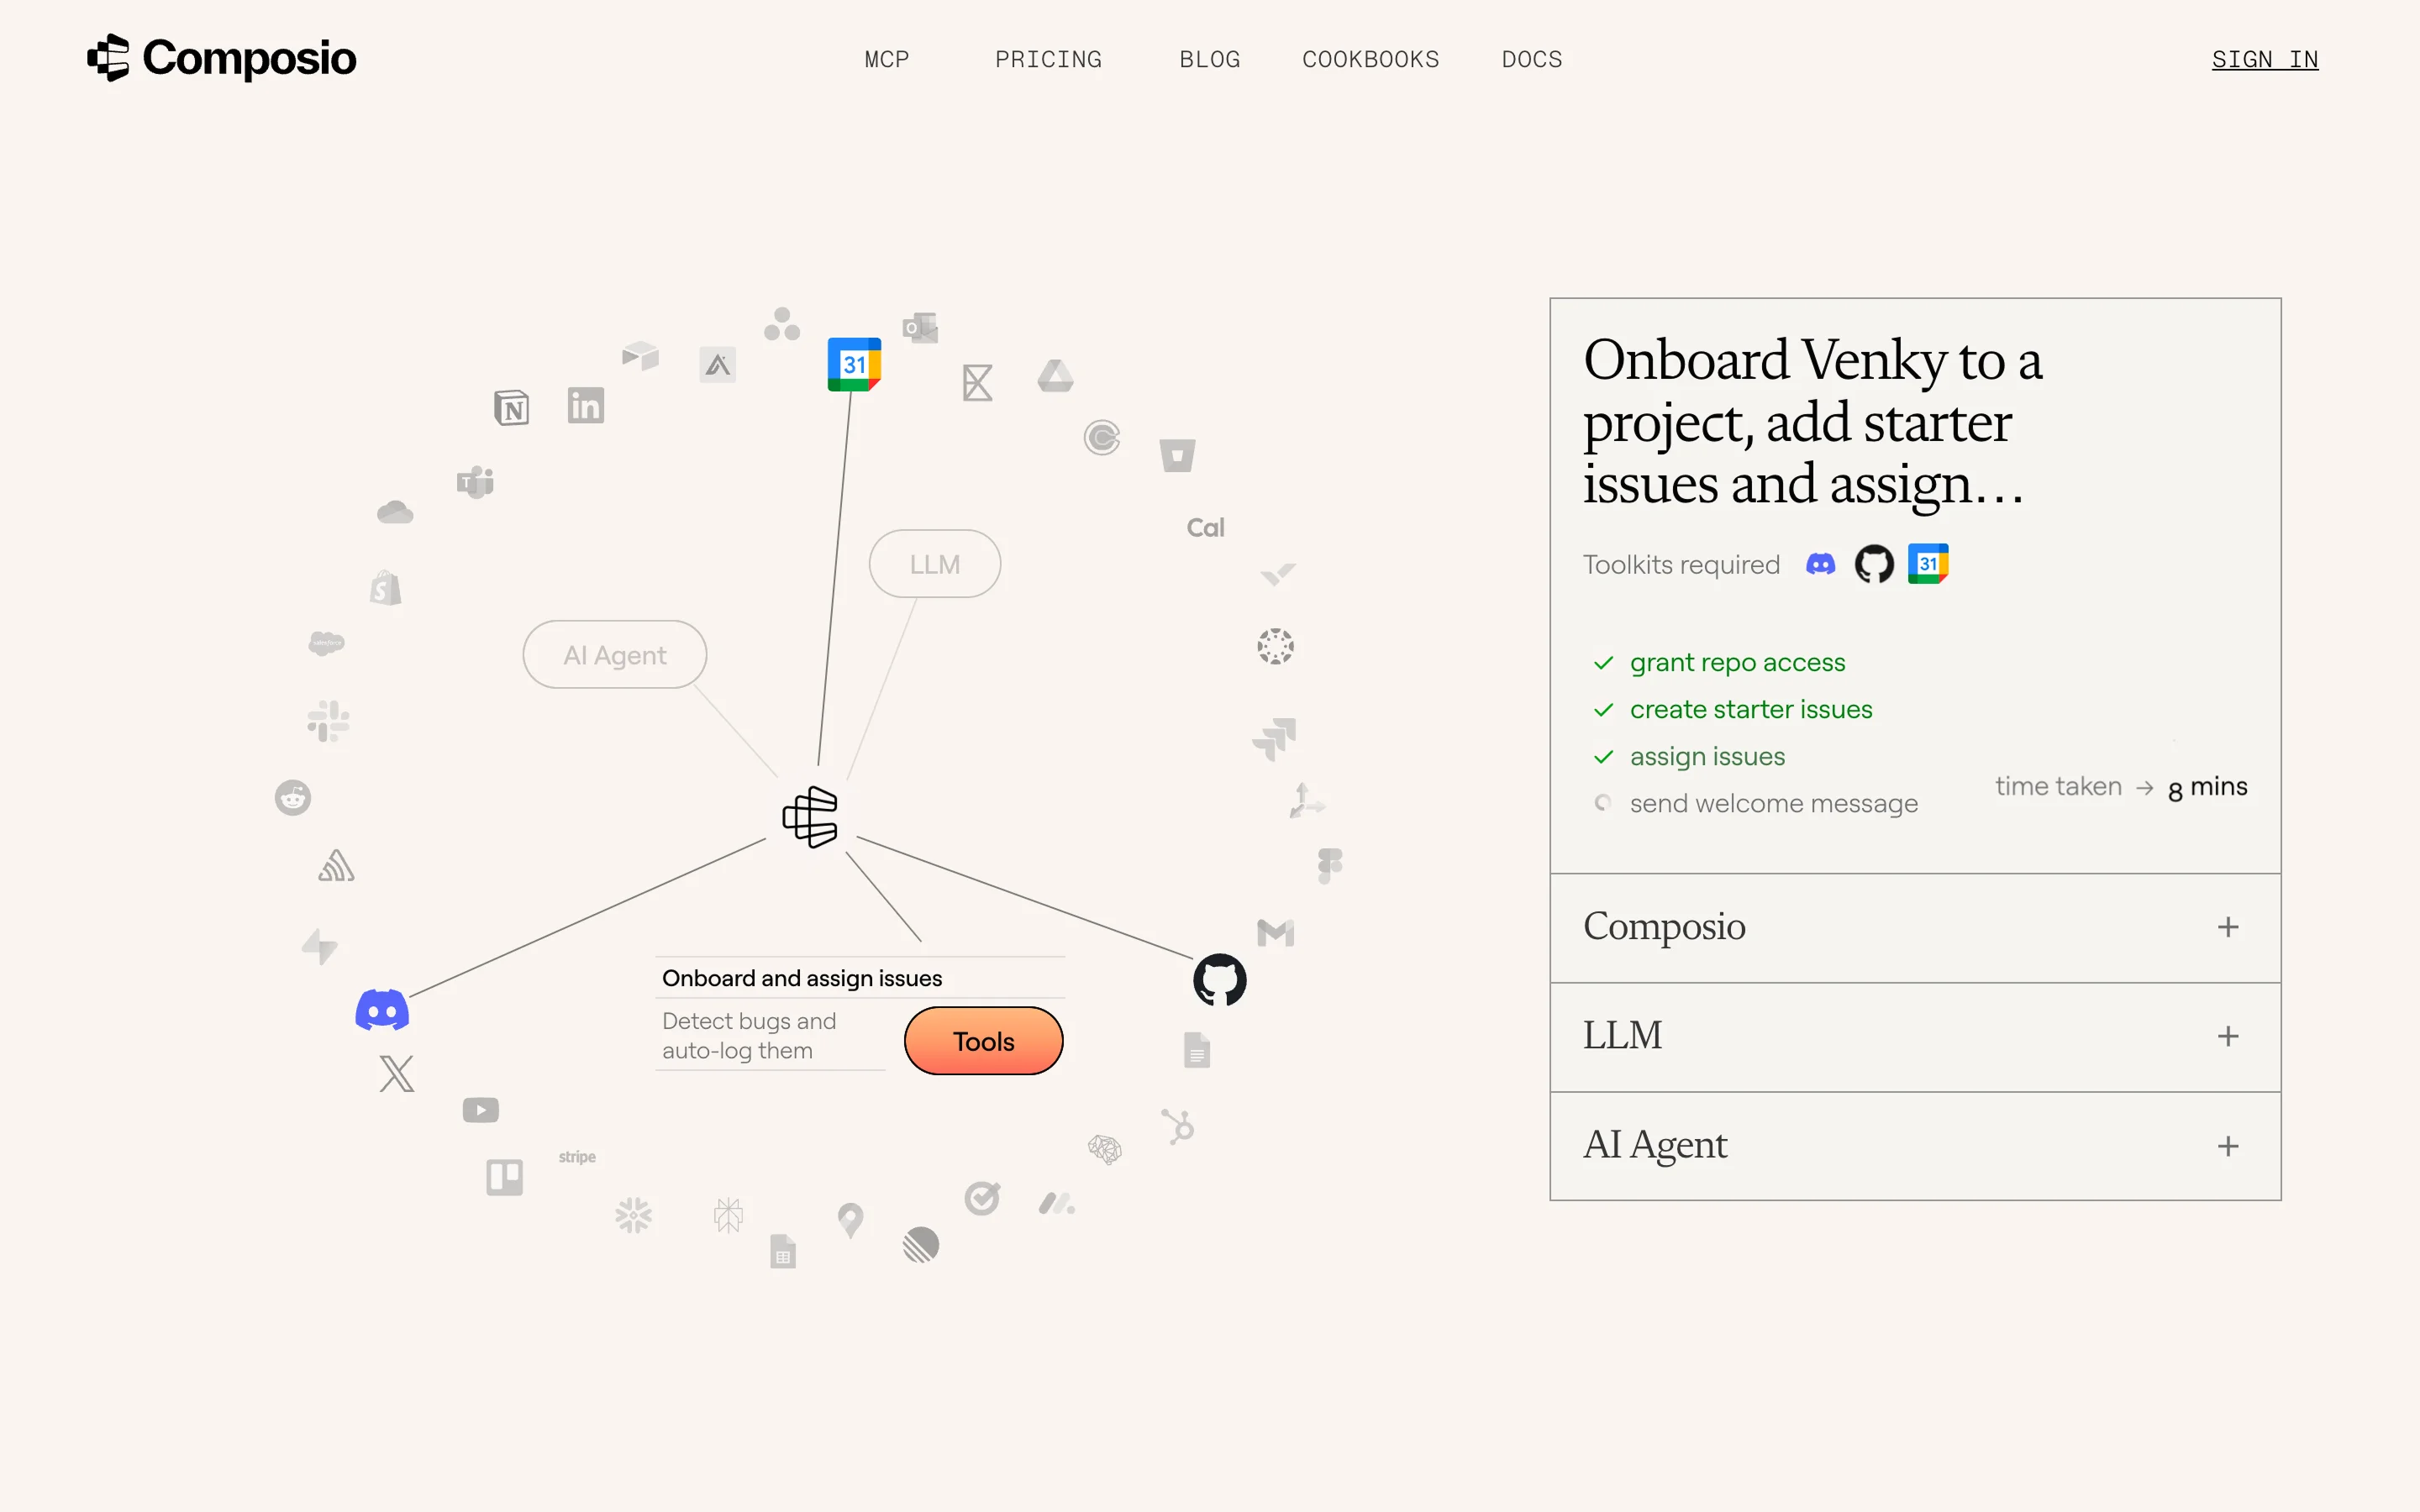Expand the AI Agent accordion section
Screen dimensions: 2420x1512
[x=2227, y=1146]
